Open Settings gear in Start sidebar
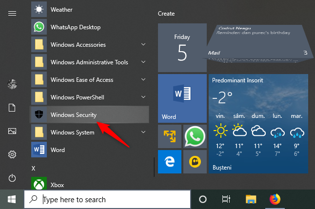Viewport: 315px width, 209px height. [x=12, y=154]
